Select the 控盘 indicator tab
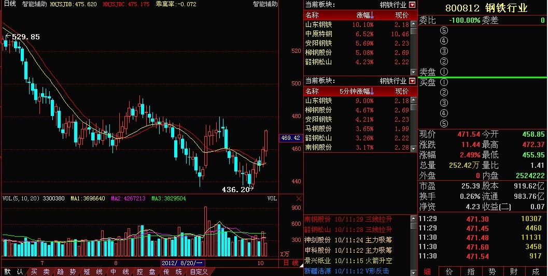Image resolution: width=548 pixels, height=276 pixels. pyautogui.click(x=146, y=272)
